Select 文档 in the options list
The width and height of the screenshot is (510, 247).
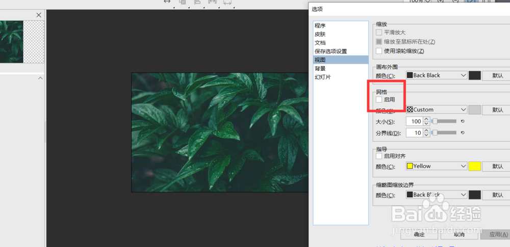coord(341,43)
